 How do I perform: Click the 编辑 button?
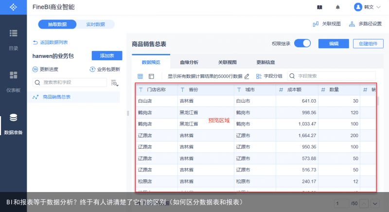(x=334, y=44)
